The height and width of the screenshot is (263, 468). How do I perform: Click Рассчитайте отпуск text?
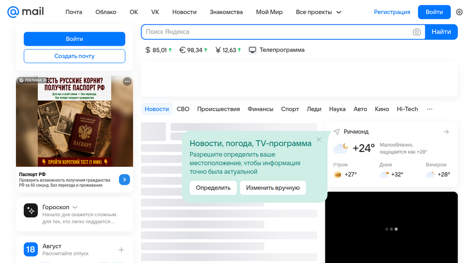point(66,254)
